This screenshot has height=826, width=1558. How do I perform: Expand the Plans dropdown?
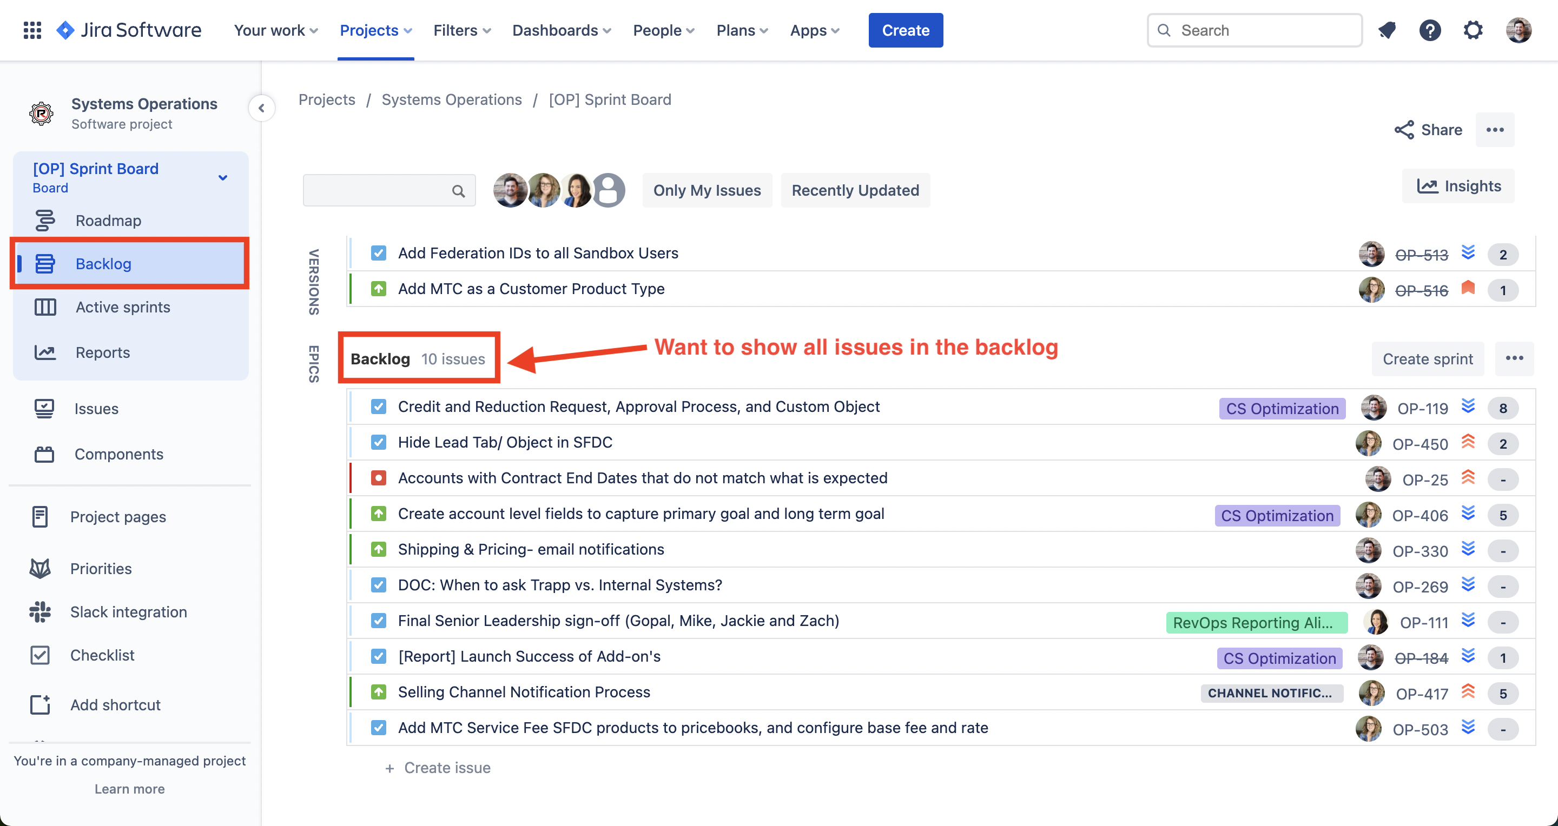pyautogui.click(x=742, y=30)
